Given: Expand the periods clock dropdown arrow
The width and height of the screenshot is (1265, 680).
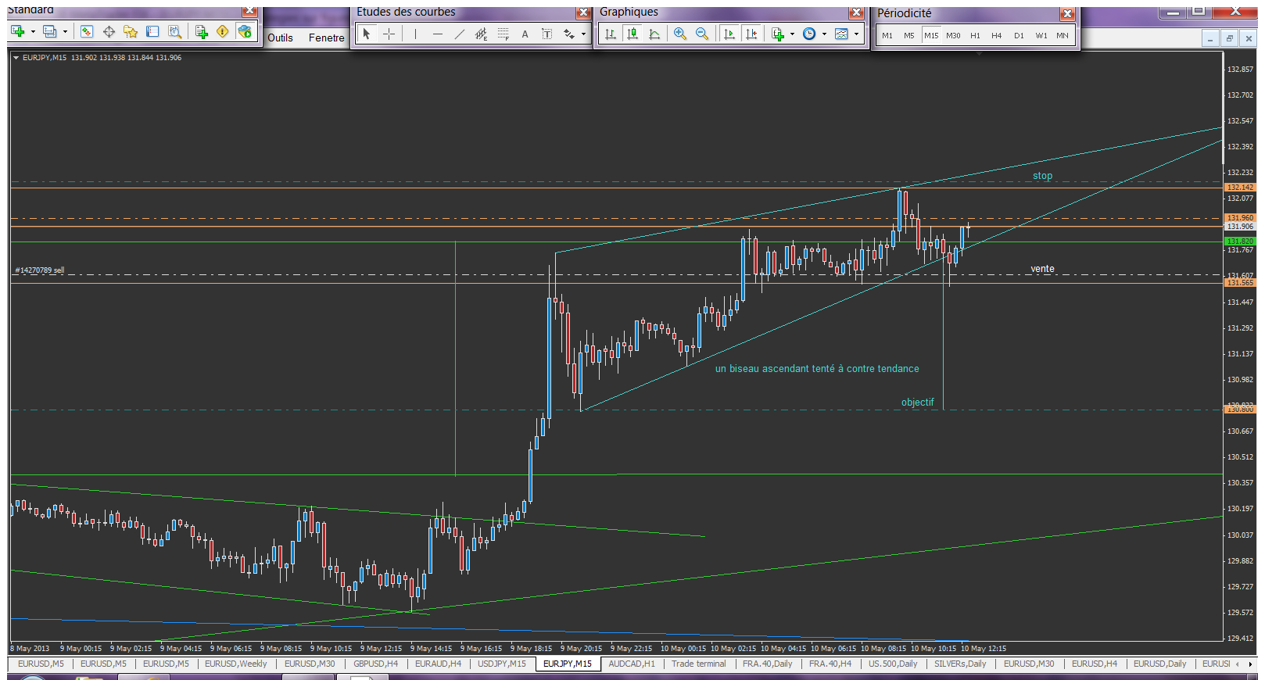Looking at the screenshot, I should 824,34.
